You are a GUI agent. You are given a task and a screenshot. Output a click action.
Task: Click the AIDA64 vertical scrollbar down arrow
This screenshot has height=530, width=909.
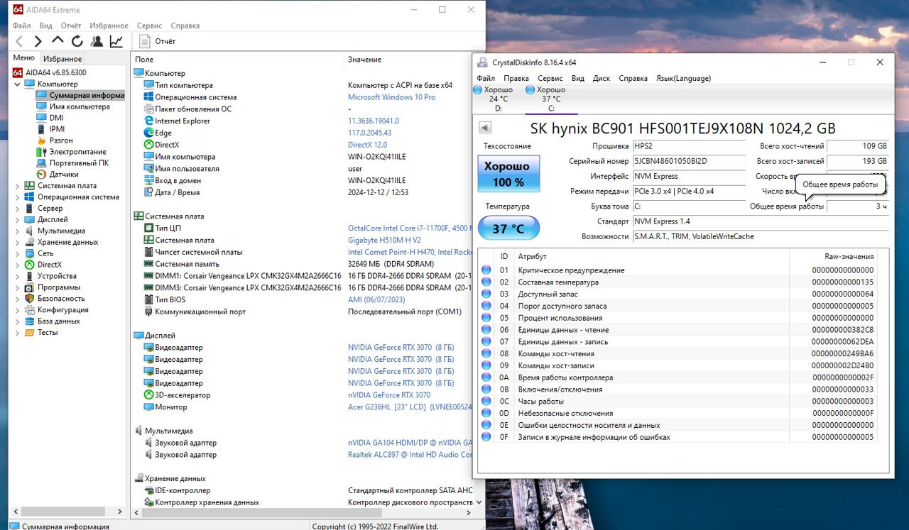[479, 501]
